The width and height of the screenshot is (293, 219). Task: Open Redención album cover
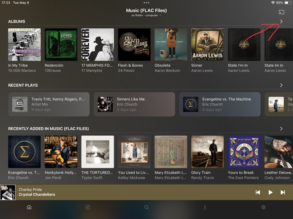61,44
